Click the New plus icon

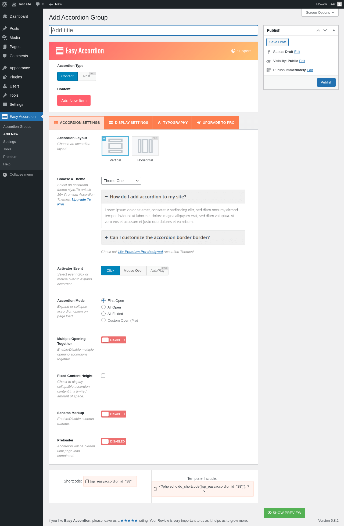click(51, 4)
